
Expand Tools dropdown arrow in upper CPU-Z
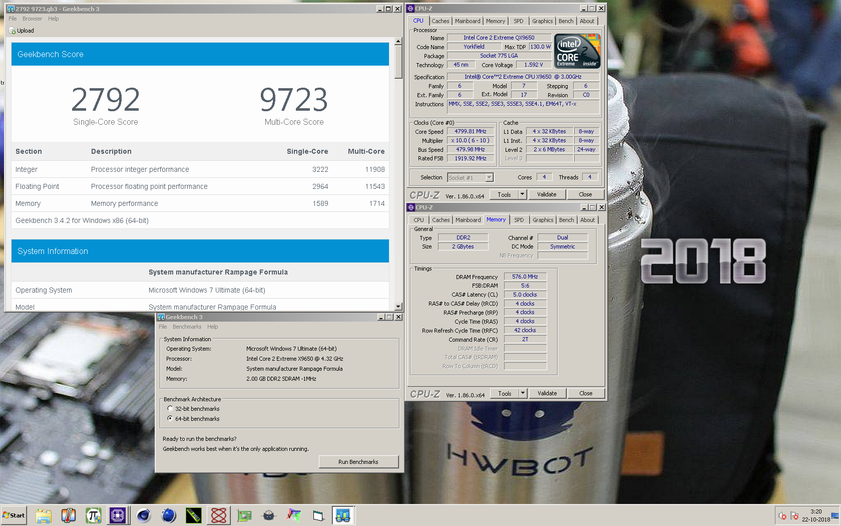coord(522,194)
